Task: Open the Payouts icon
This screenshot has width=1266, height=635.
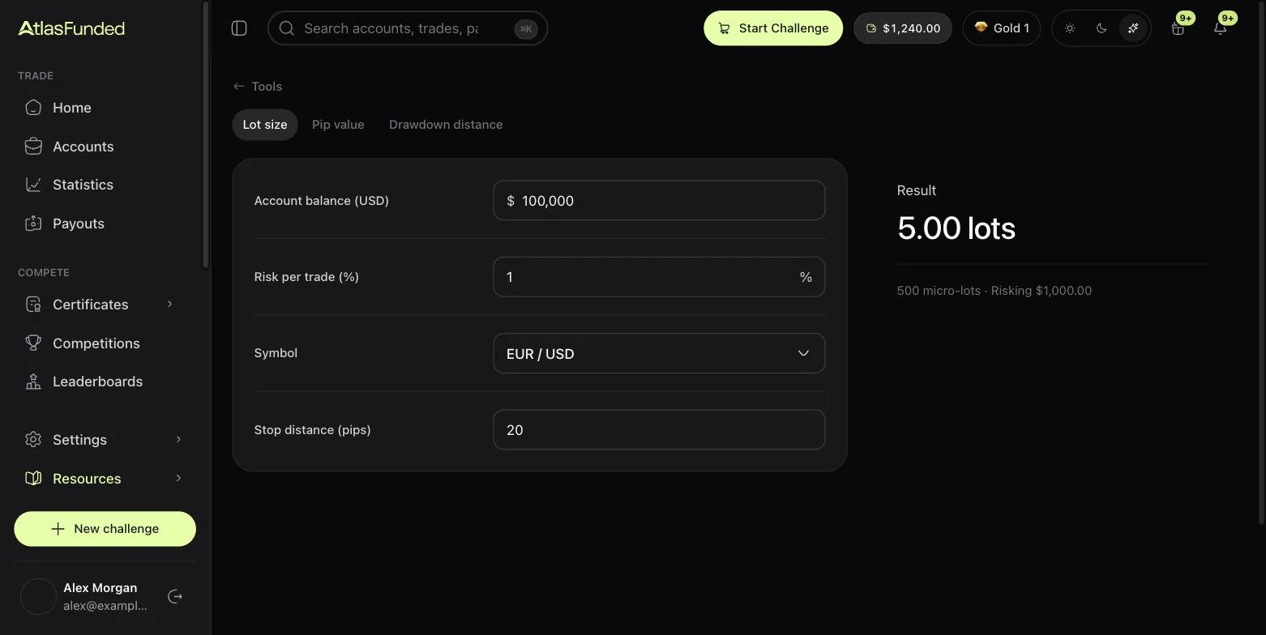Action: 33,224
